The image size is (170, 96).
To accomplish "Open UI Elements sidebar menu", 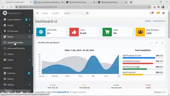I will tap(16, 31).
